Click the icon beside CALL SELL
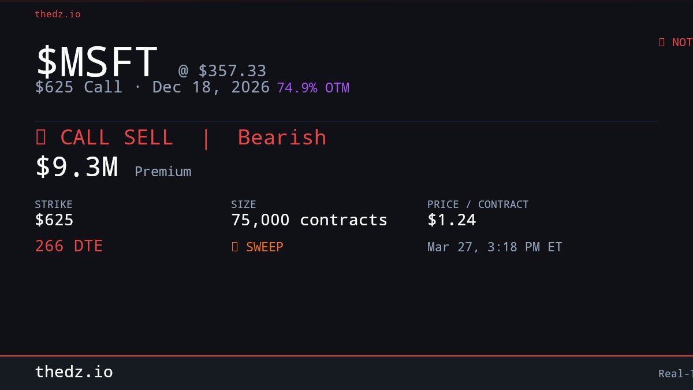The width and height of the screenshot is (693, 390). point(40,138)
